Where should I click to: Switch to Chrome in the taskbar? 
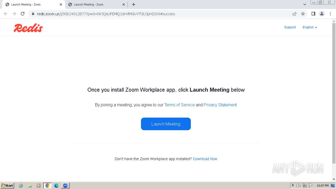pyautogui.click(x=48, y=186)
